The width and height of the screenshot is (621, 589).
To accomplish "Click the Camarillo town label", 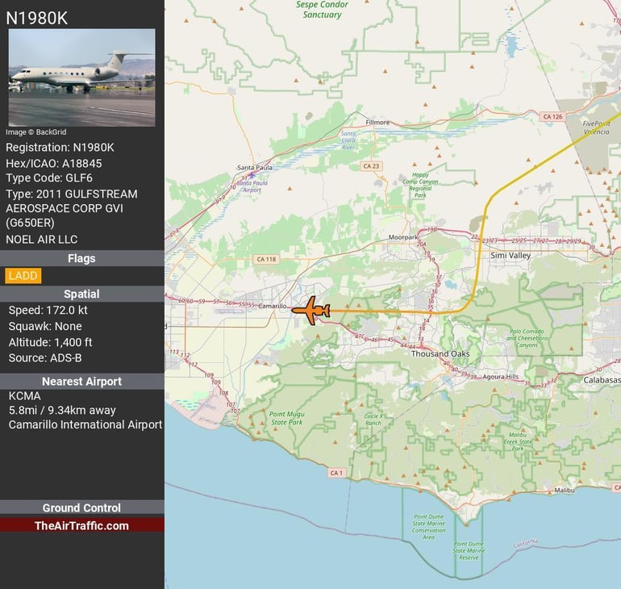I will (x=272, y=306).
